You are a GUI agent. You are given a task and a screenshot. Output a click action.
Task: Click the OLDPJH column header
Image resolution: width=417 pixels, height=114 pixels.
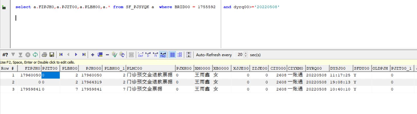[x=381, y=68]
